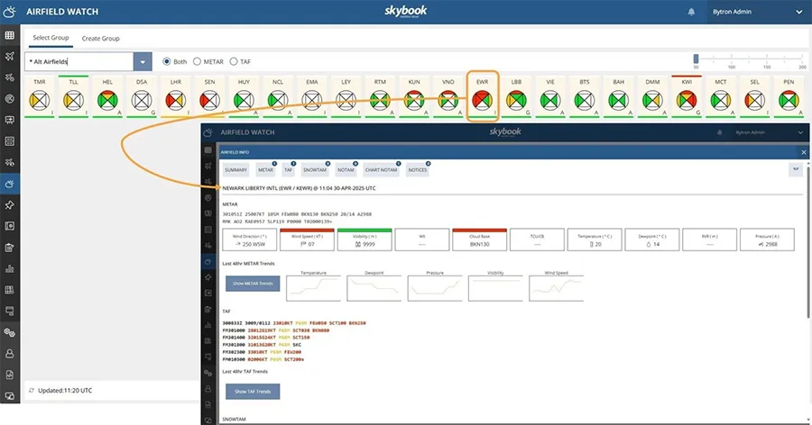
Task: Open the DMM airfield status tile
Action: point(652,96)
